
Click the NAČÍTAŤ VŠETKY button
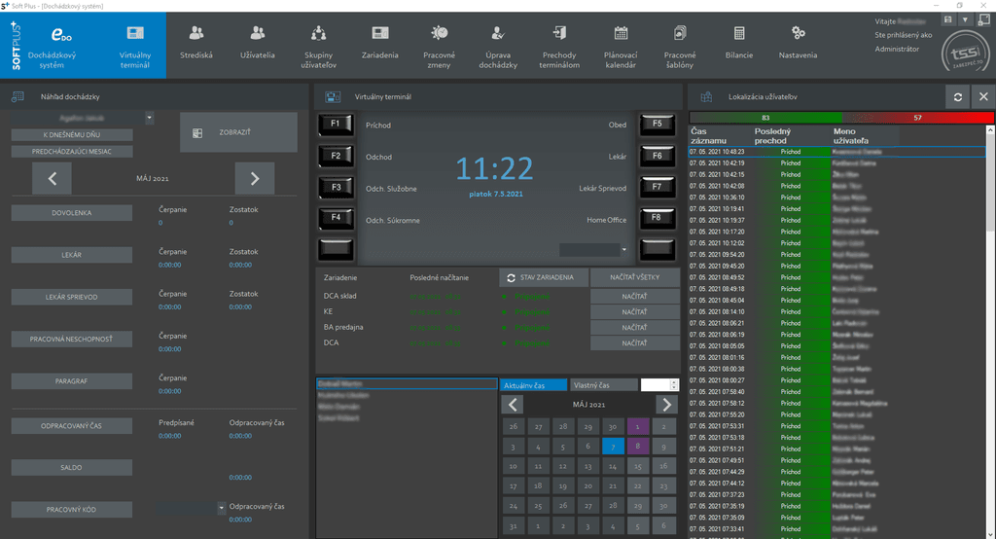634,277
